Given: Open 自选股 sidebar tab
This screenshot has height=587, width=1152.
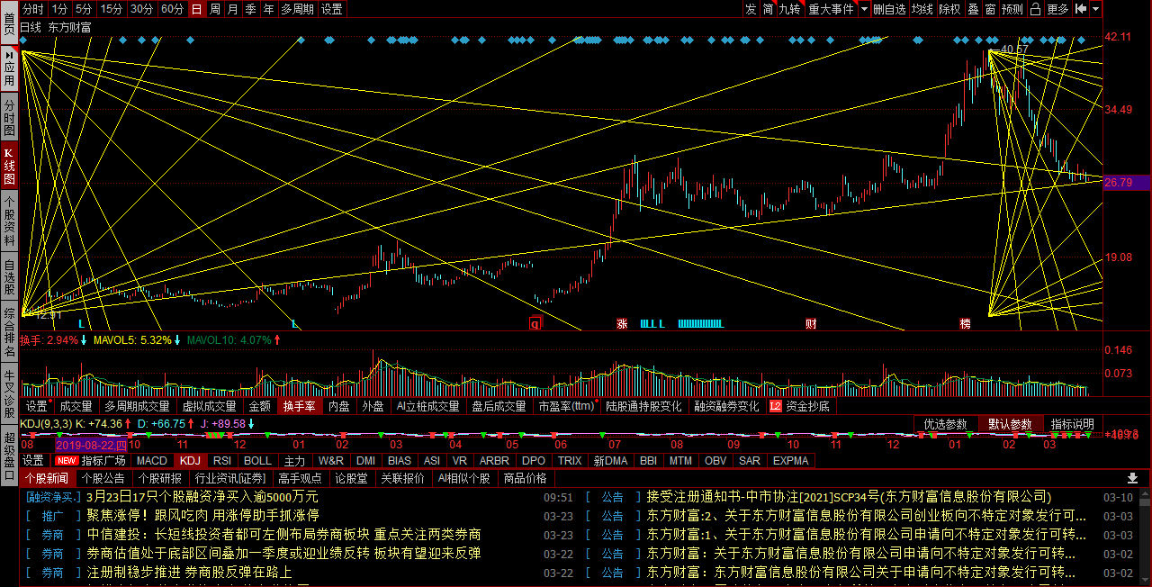Looking at the screenshot, I should (x=9, y=276).
